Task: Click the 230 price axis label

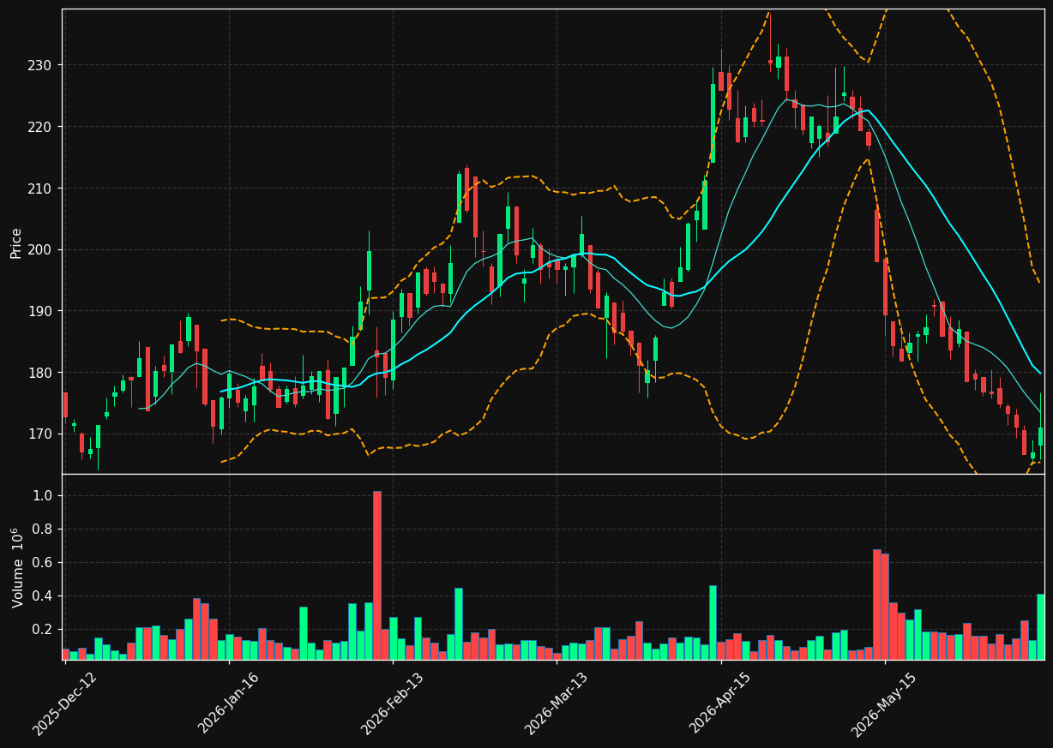Action: tap(40, 65)
